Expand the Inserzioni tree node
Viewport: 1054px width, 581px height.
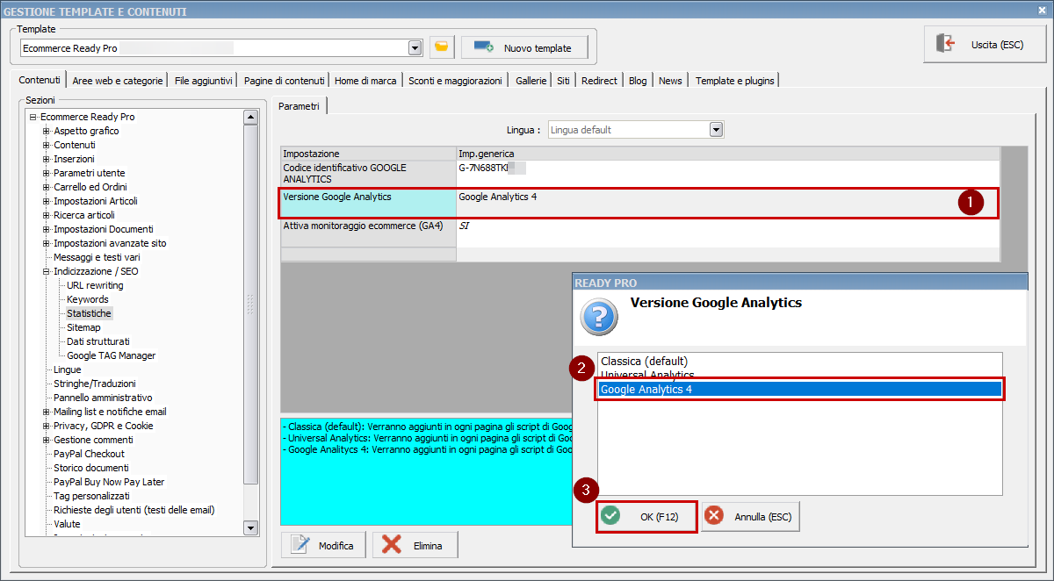(47, 159)
